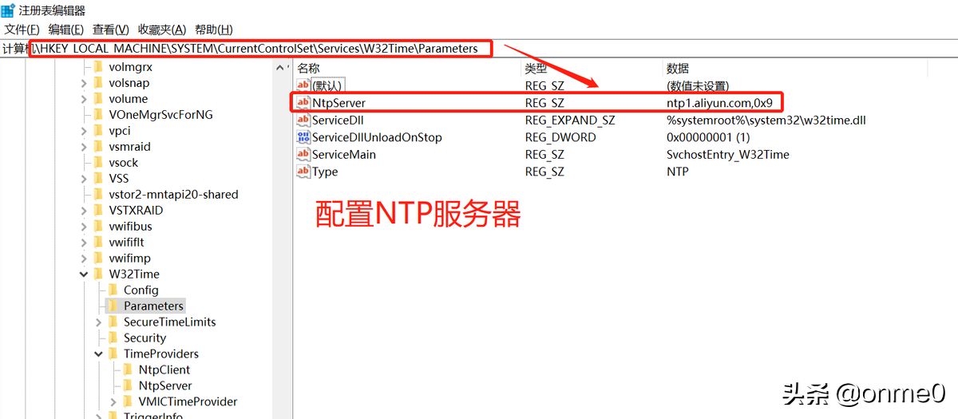Expand the volsnap key
Image resolution: width=958 pixels, height=419 pixels.
tap(84, 83)
